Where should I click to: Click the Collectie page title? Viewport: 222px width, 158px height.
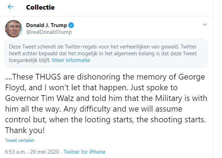point(40,7)
